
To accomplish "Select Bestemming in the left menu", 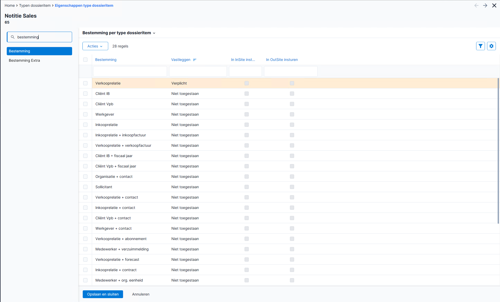I will point(39,51).
